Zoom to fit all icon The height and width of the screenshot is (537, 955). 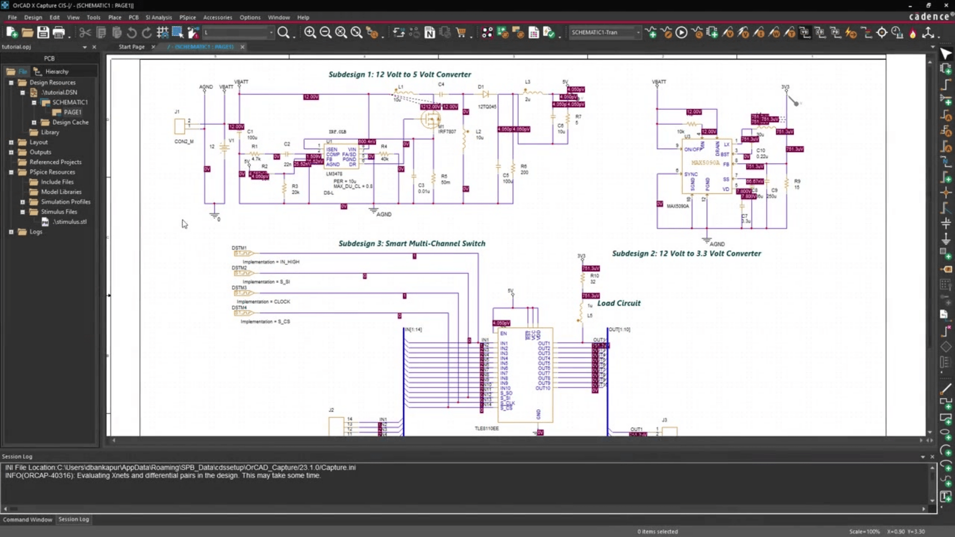(x=341, y=33)
